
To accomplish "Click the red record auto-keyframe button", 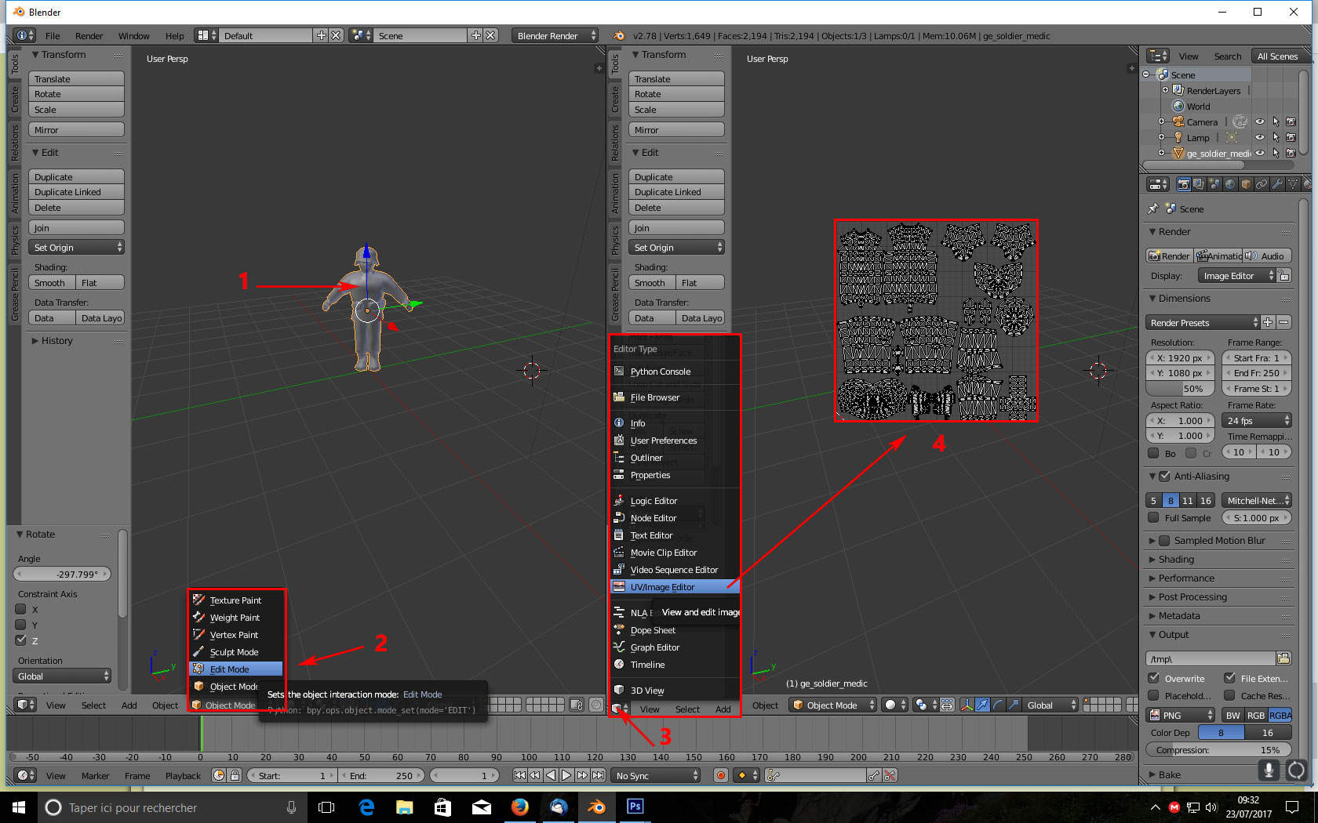I will click(x=721, y=775).
